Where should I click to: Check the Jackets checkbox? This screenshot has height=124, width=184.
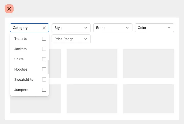click(44, 49)
